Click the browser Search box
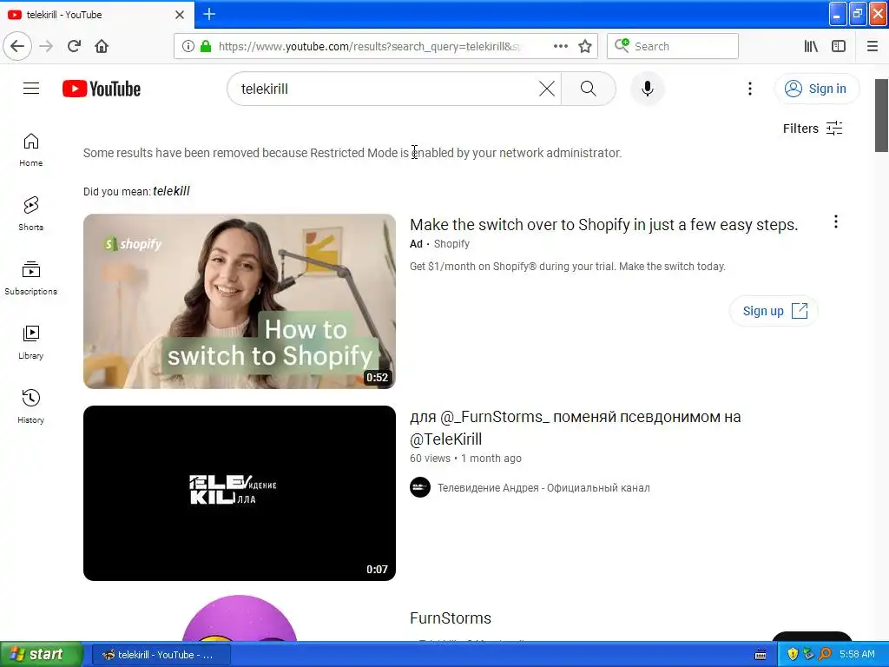 673,46
